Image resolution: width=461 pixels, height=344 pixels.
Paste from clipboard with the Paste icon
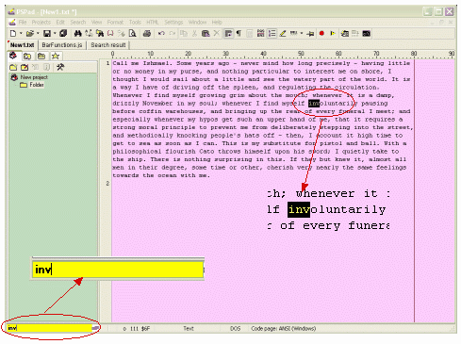point(206,33)
